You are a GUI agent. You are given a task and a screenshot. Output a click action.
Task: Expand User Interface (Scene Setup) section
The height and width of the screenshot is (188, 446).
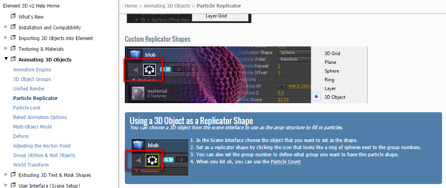pyautogui.click(x=6, y=185)
